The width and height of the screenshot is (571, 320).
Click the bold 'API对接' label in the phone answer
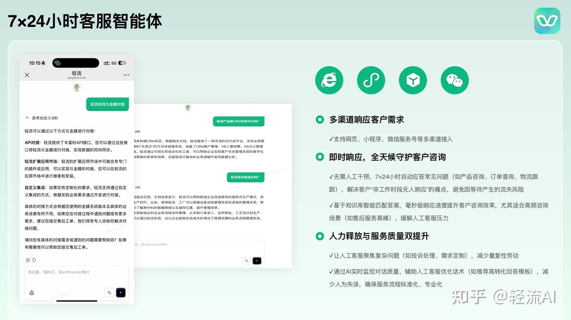point(32,142)
